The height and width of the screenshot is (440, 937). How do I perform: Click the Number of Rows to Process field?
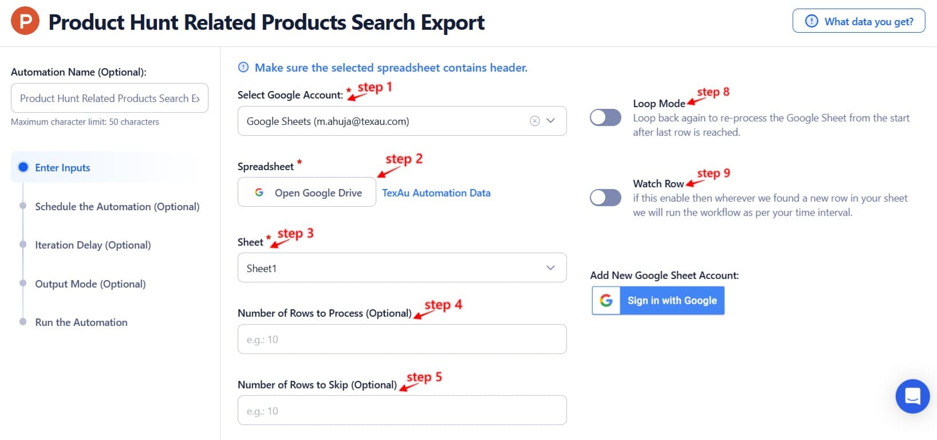(401, 339)
